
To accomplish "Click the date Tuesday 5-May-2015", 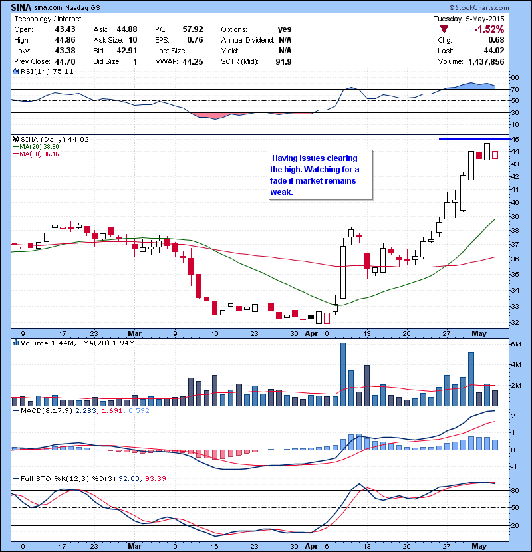I will point(469,19).
